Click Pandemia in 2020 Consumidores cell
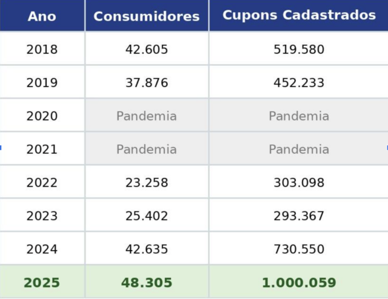 (146, 116)
